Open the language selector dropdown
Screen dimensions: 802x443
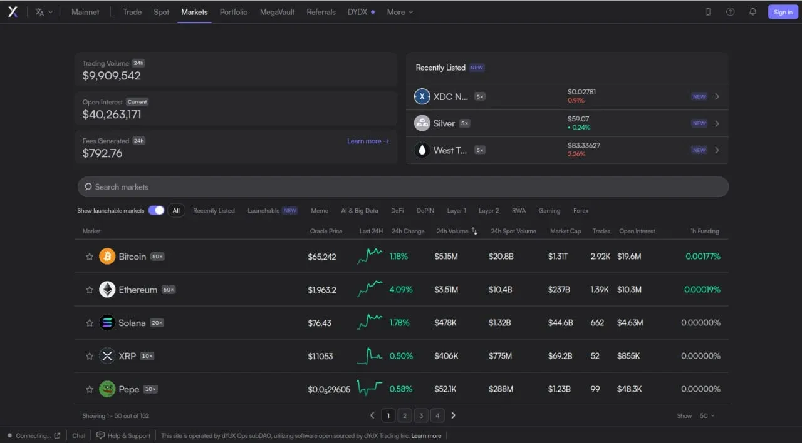click(44, 12)
